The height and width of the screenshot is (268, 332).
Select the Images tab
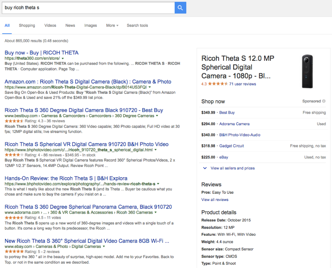tap(91, 26)
